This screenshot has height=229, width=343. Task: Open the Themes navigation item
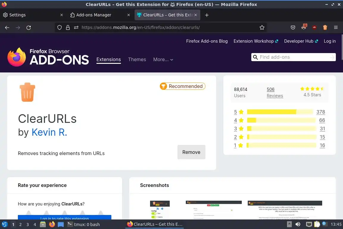[137, 59]
